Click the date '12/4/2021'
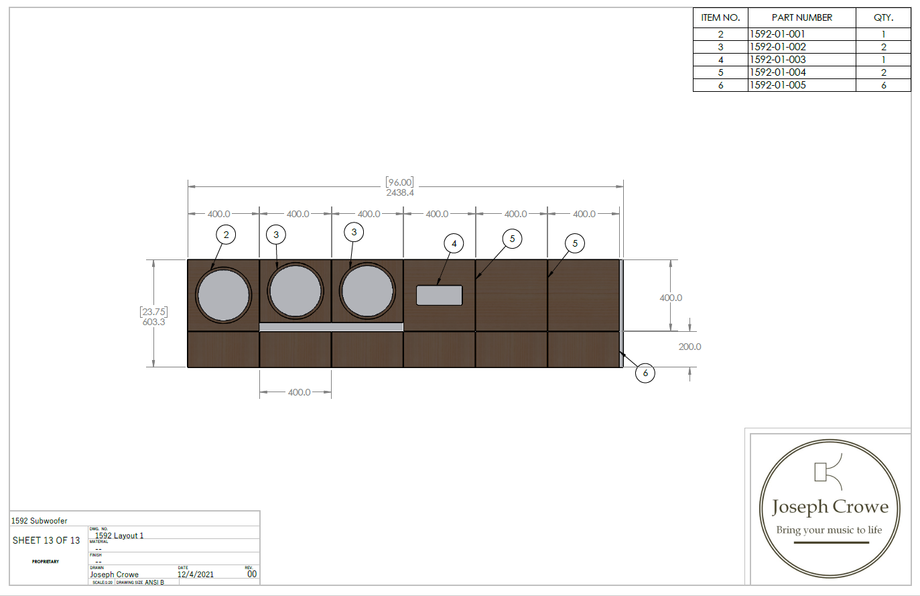 coord(196,575)
